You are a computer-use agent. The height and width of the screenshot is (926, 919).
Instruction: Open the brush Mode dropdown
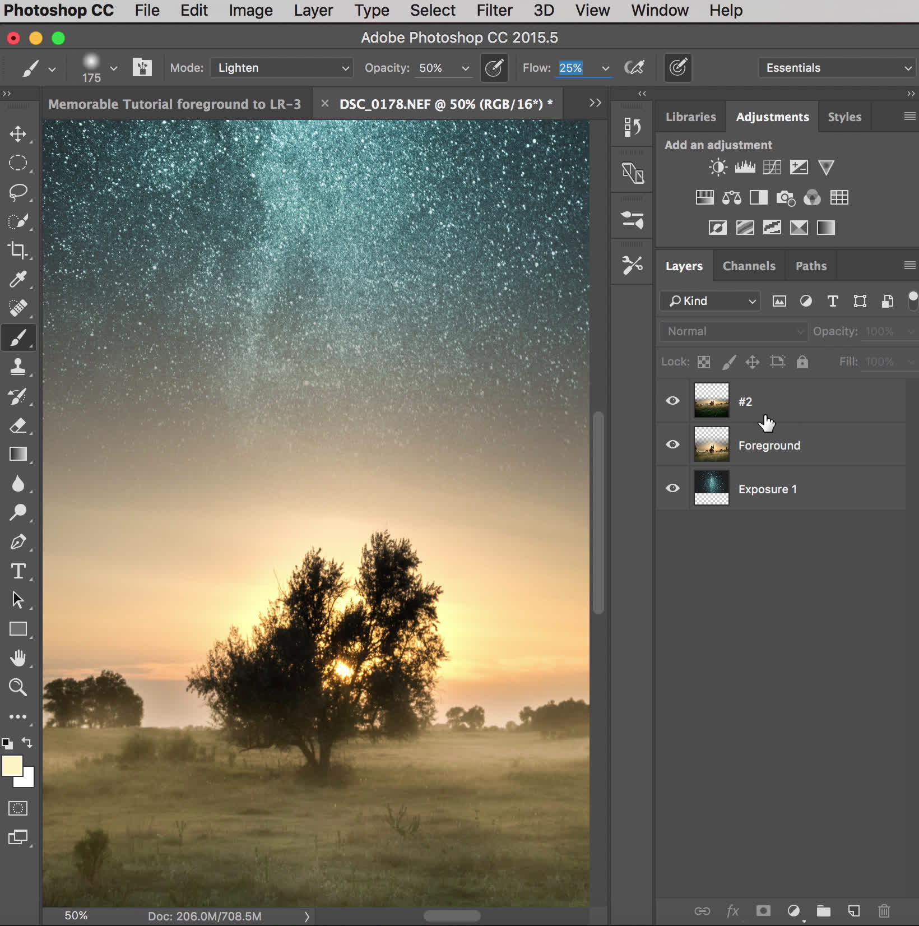click(x=282, y=68)
